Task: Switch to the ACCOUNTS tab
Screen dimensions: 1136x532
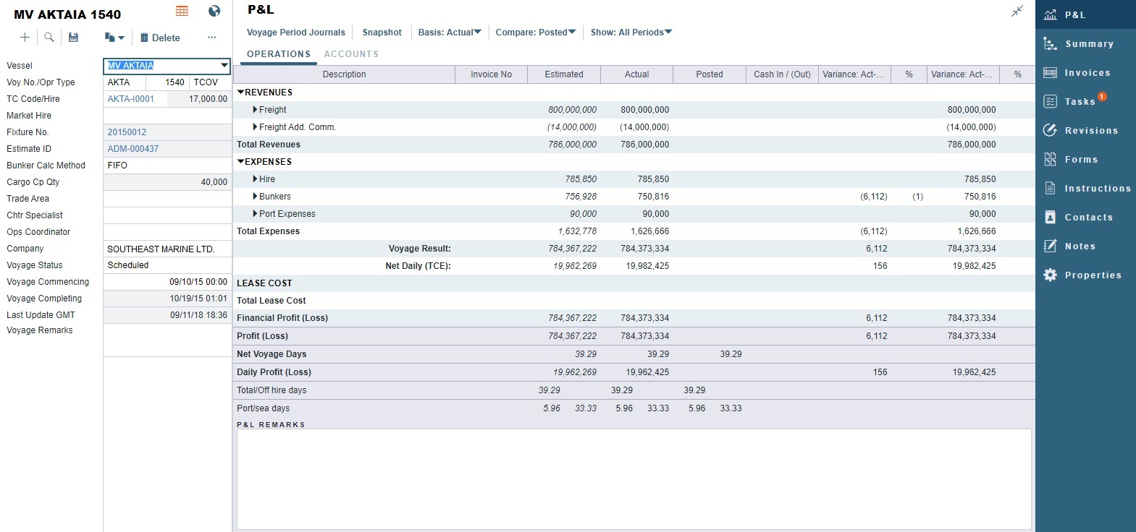Action: pos(351,54)
